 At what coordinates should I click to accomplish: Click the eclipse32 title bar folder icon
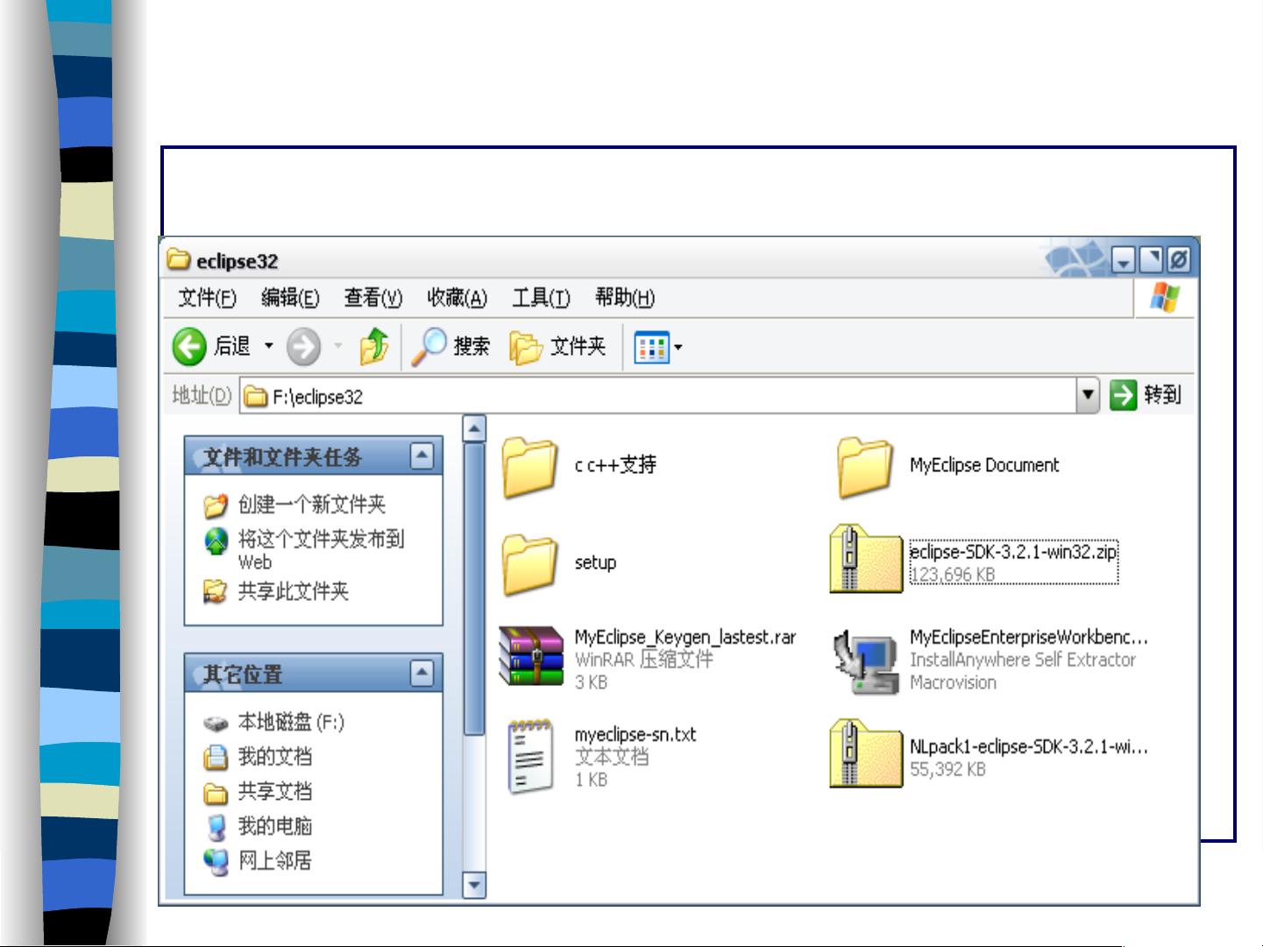click(179, 260)
